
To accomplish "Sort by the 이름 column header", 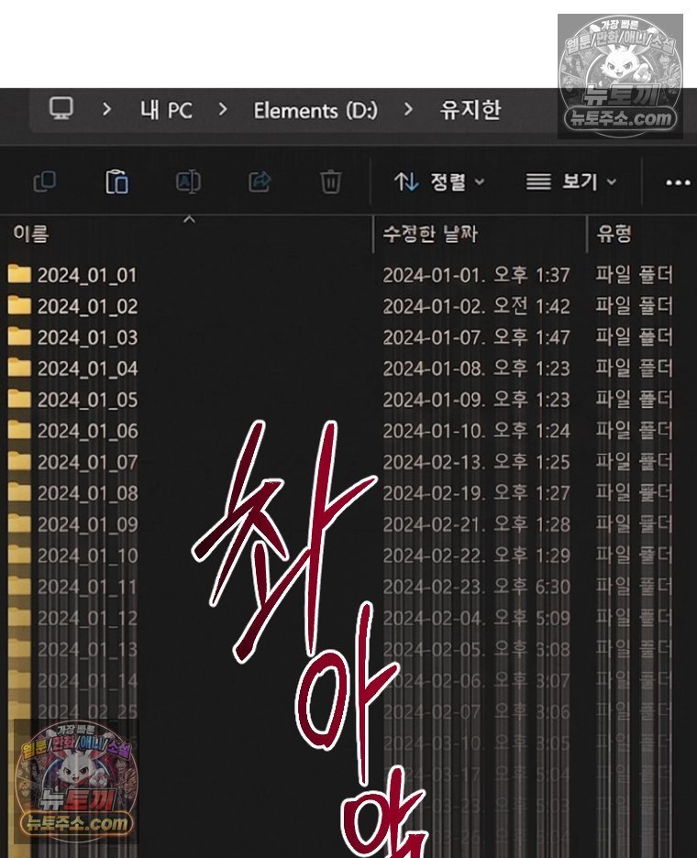I will tap(30, 234).
